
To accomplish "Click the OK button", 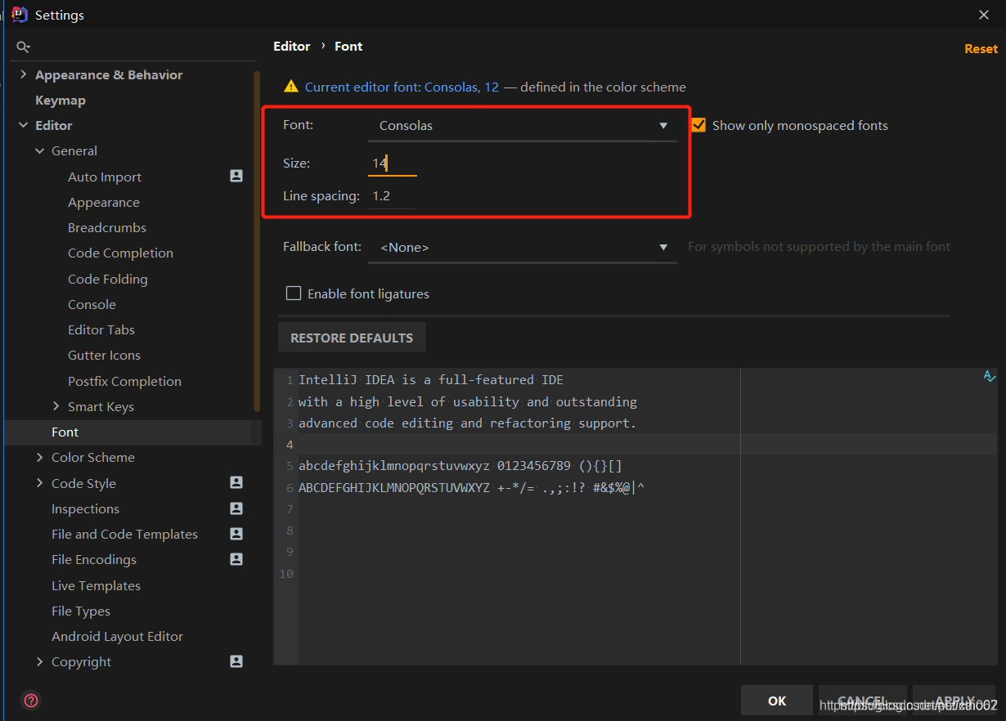I will point(777,701).
